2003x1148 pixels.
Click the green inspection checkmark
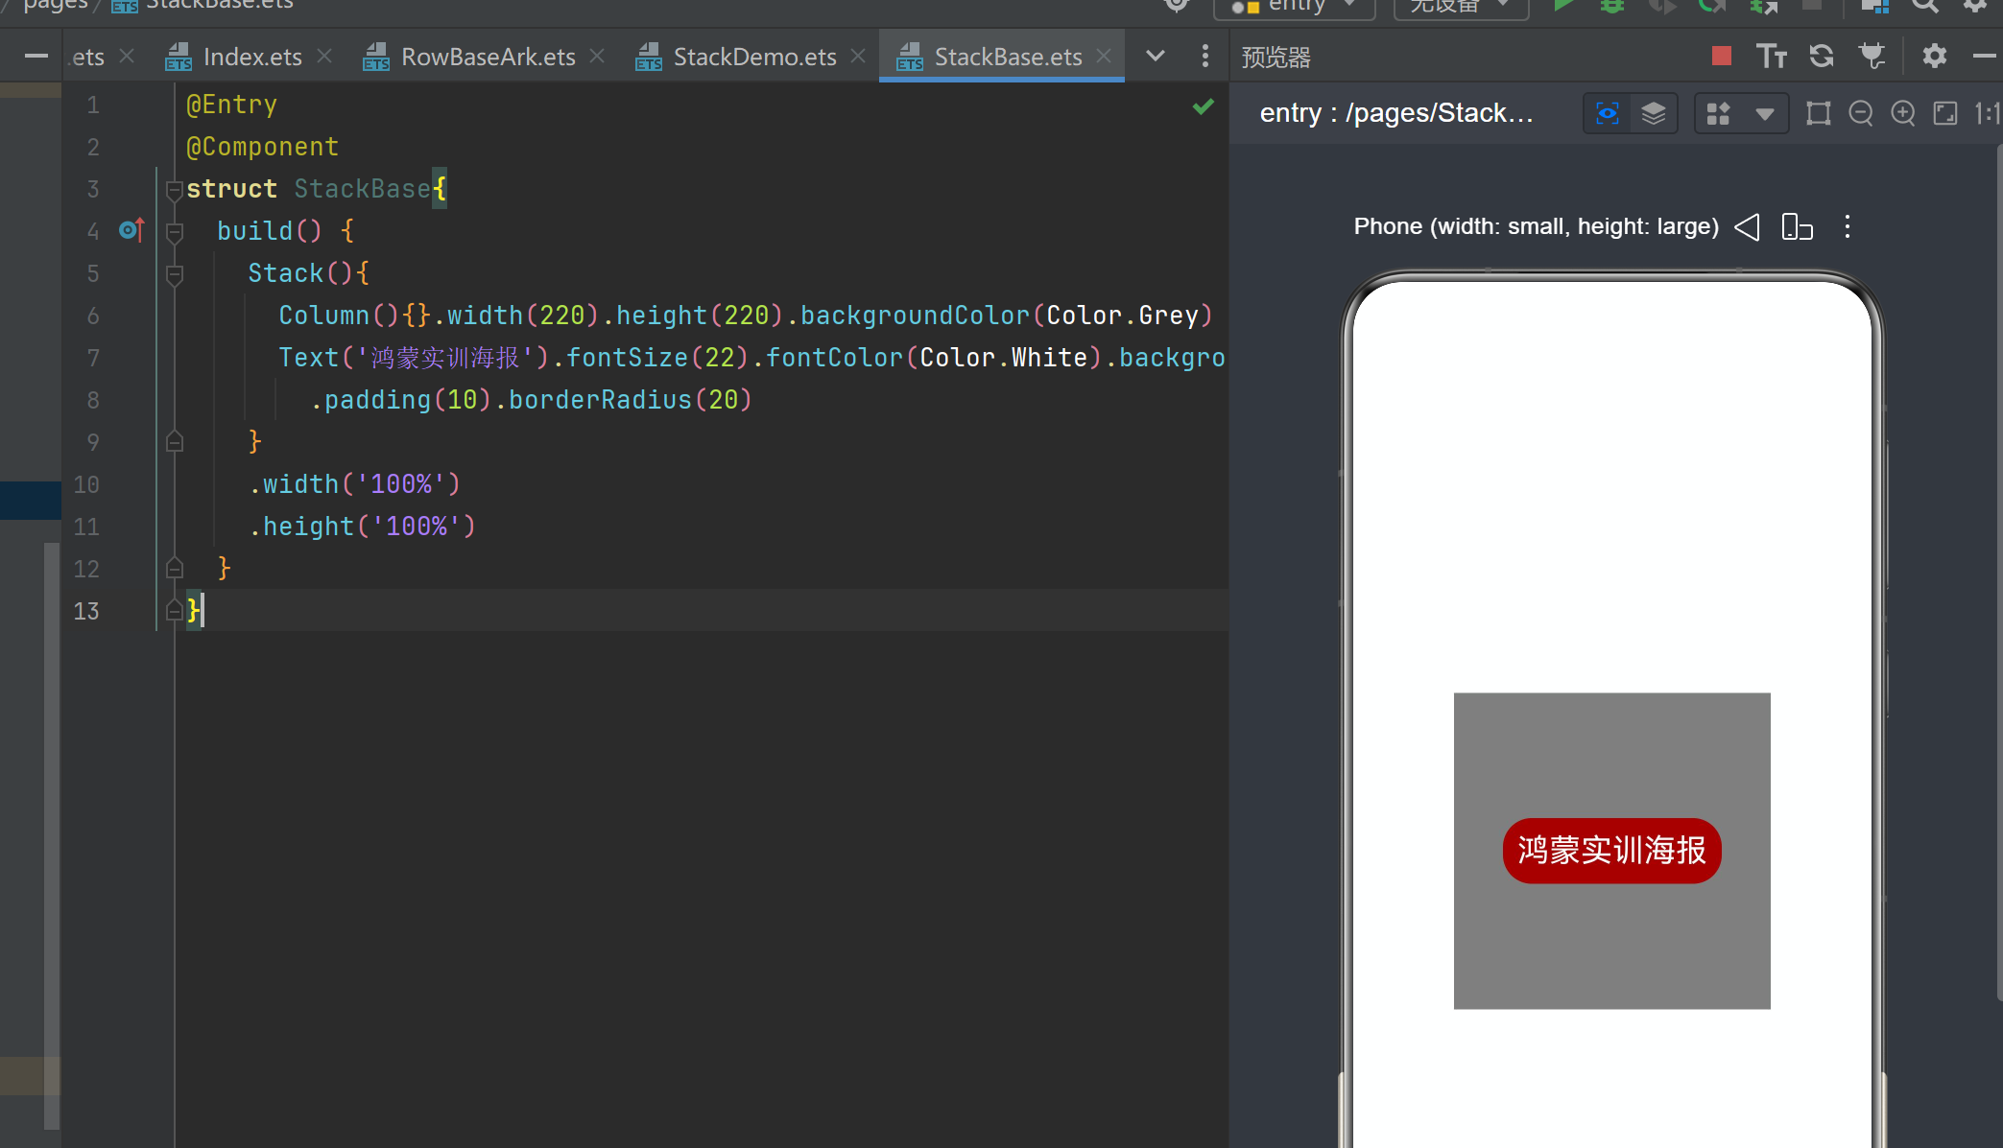point(1203,106)
